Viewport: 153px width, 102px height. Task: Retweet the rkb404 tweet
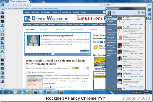(140, 63)
